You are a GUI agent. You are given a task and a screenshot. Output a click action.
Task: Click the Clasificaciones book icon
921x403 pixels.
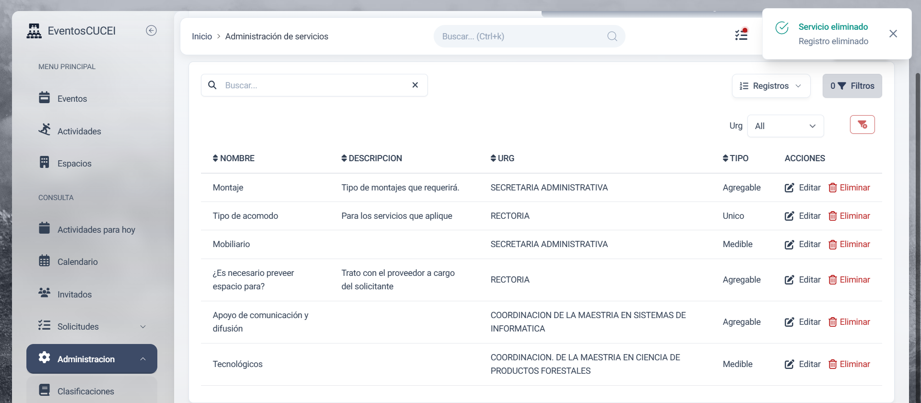click(44, 390)
